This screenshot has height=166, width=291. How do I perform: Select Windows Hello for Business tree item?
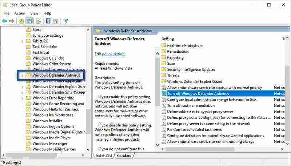(x=56, y=109)
